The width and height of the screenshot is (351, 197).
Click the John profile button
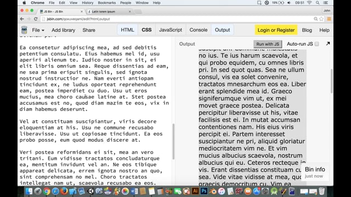pos(327,10)
